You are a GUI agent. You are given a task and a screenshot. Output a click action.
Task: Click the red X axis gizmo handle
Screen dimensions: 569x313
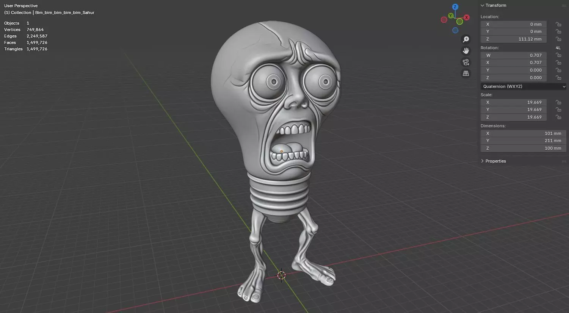[467, 17]
